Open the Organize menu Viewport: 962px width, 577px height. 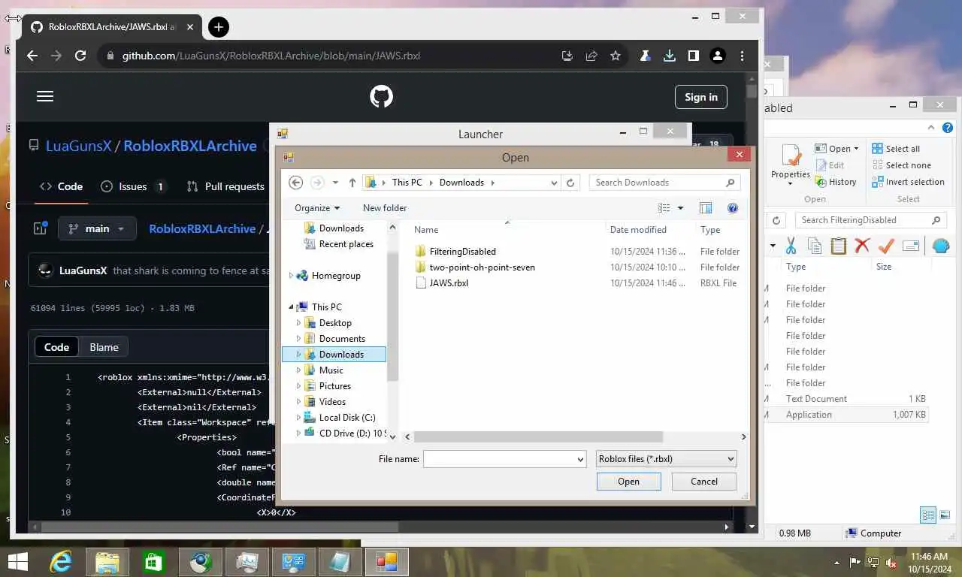317,208
